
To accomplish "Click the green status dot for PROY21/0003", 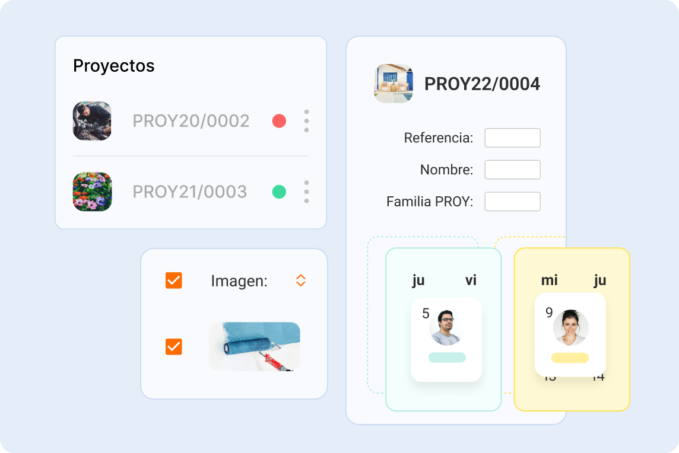I will point(279,192).
